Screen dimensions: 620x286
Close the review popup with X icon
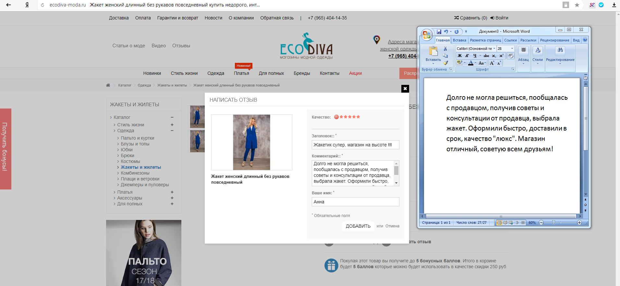click(x=405, y=88)
